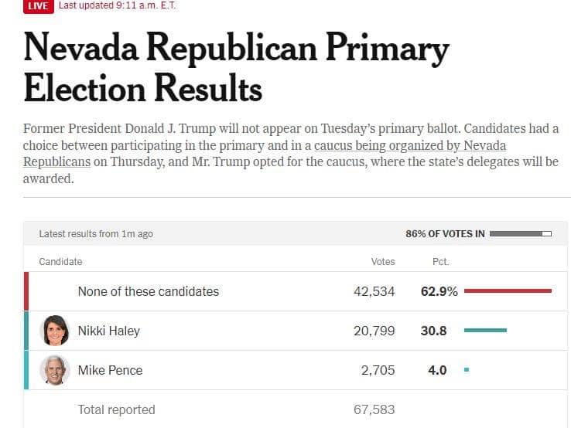Viewport: 571px width, 428px height.
Task: Click the Votes column header
Action: [383, 262]
